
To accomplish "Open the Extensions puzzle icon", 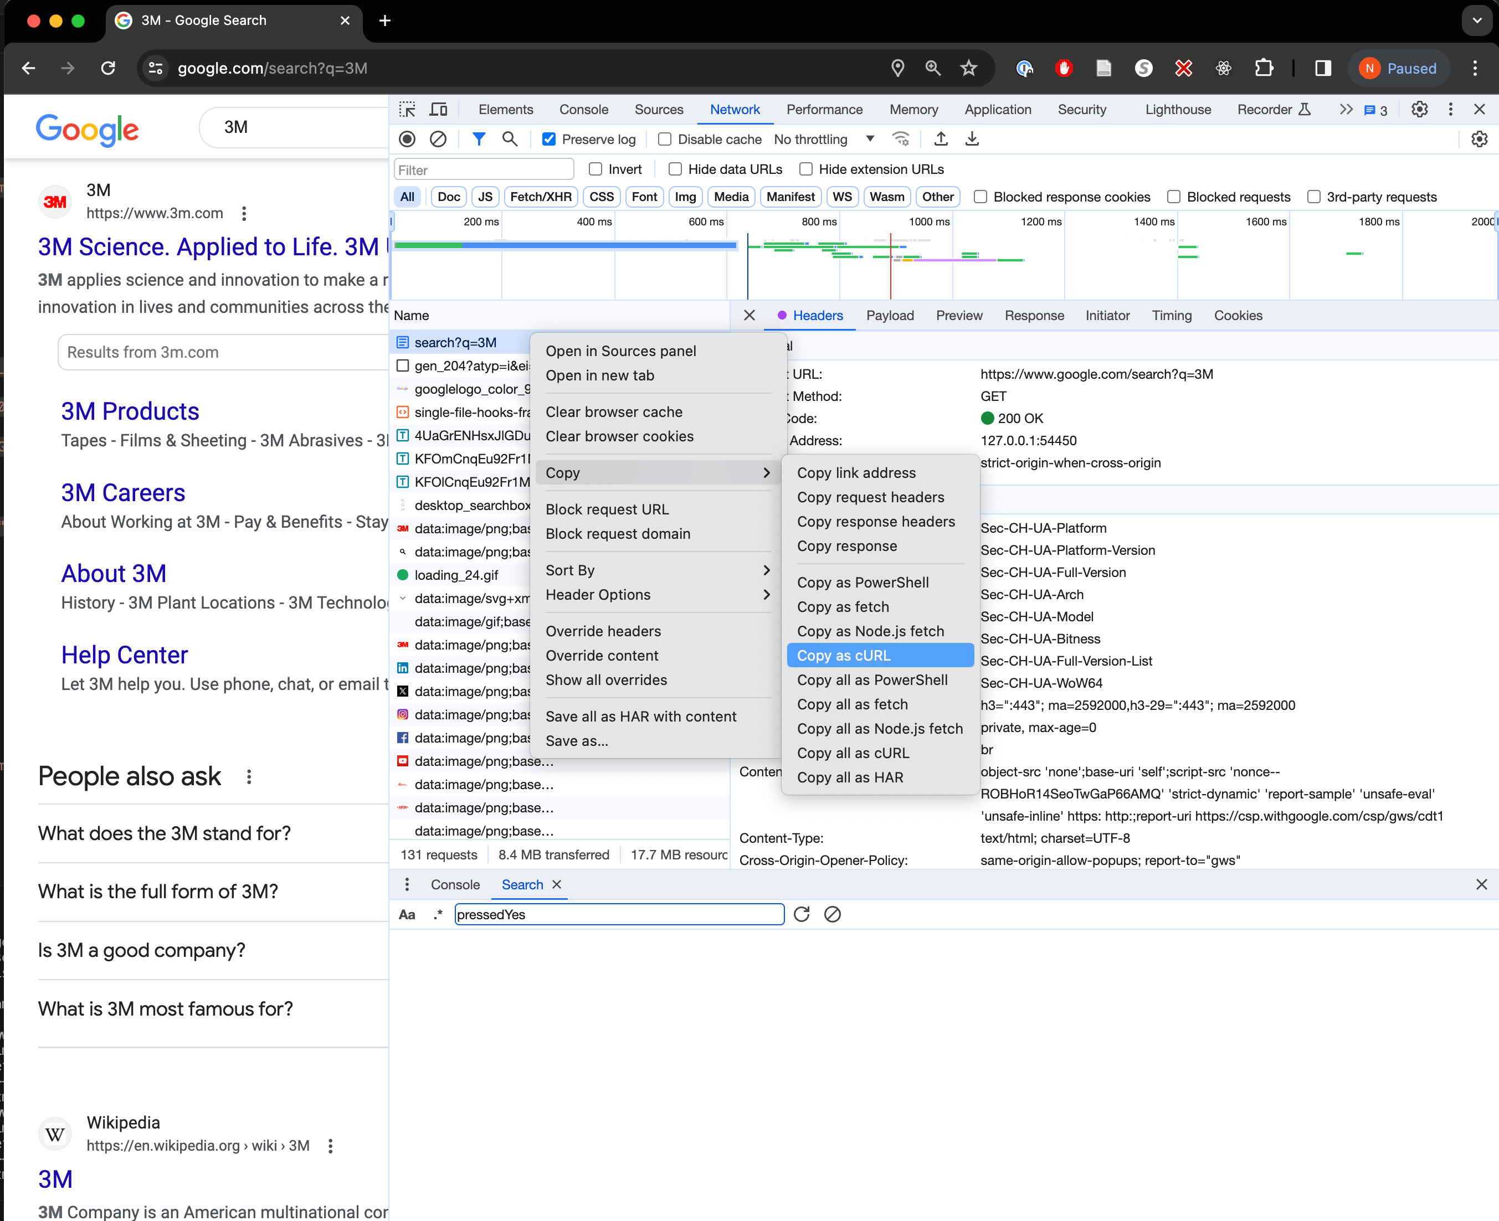I will tap(1264, 68).
